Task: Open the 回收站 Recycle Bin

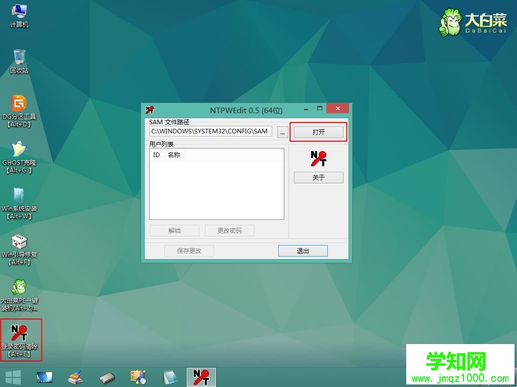Action: tap(18, 58)
